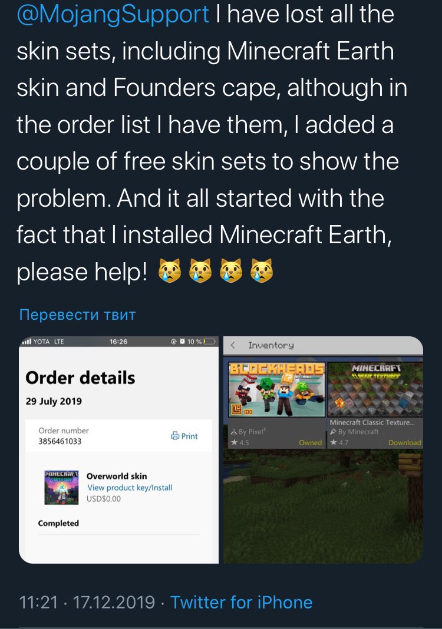Tap the By Pixel² creator icon
The height and width of the screenshot is (629, 442).
[233, 432]
